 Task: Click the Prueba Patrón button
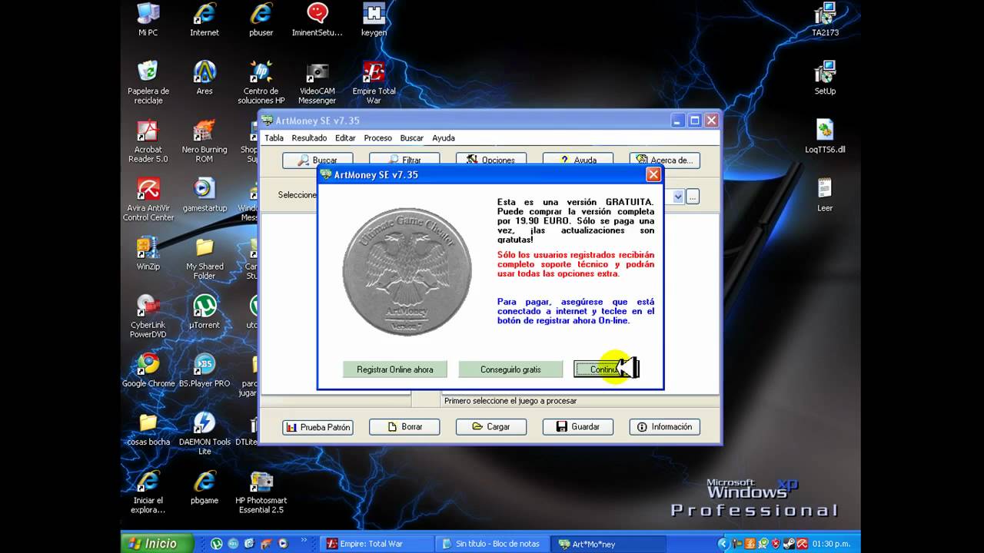(x=317, y=427)
